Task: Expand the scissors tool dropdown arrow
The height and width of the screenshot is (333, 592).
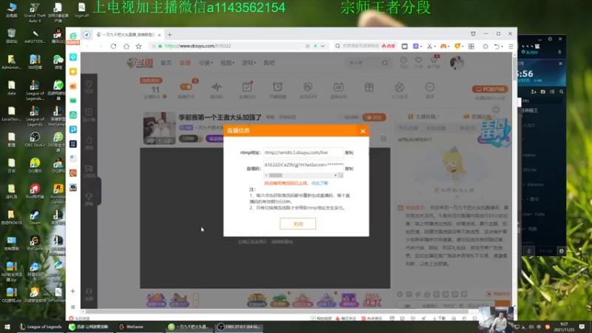Action: pos(434,47)
